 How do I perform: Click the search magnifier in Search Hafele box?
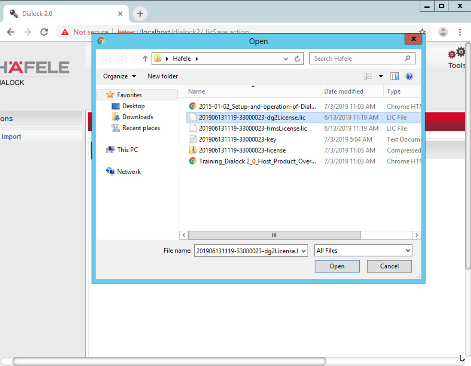(x=408, y=58)
